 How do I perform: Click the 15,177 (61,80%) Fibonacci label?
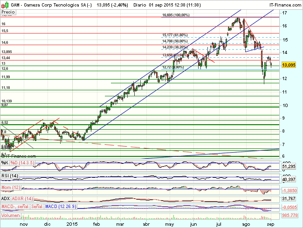click(x=175, y=35)
